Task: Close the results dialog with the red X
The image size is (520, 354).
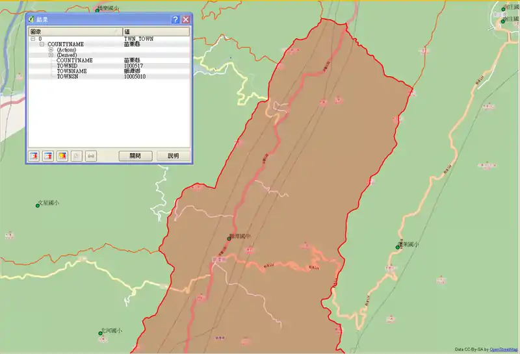Action: tap(186, 20)
